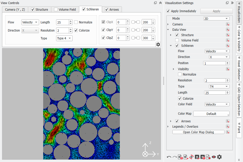Click the ClipZ range link slider
The height and width of the screenshot is (162, 243).
coord(136,38)
